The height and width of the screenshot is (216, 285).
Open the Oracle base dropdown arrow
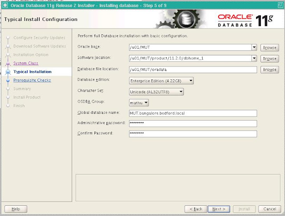(254, 47)
